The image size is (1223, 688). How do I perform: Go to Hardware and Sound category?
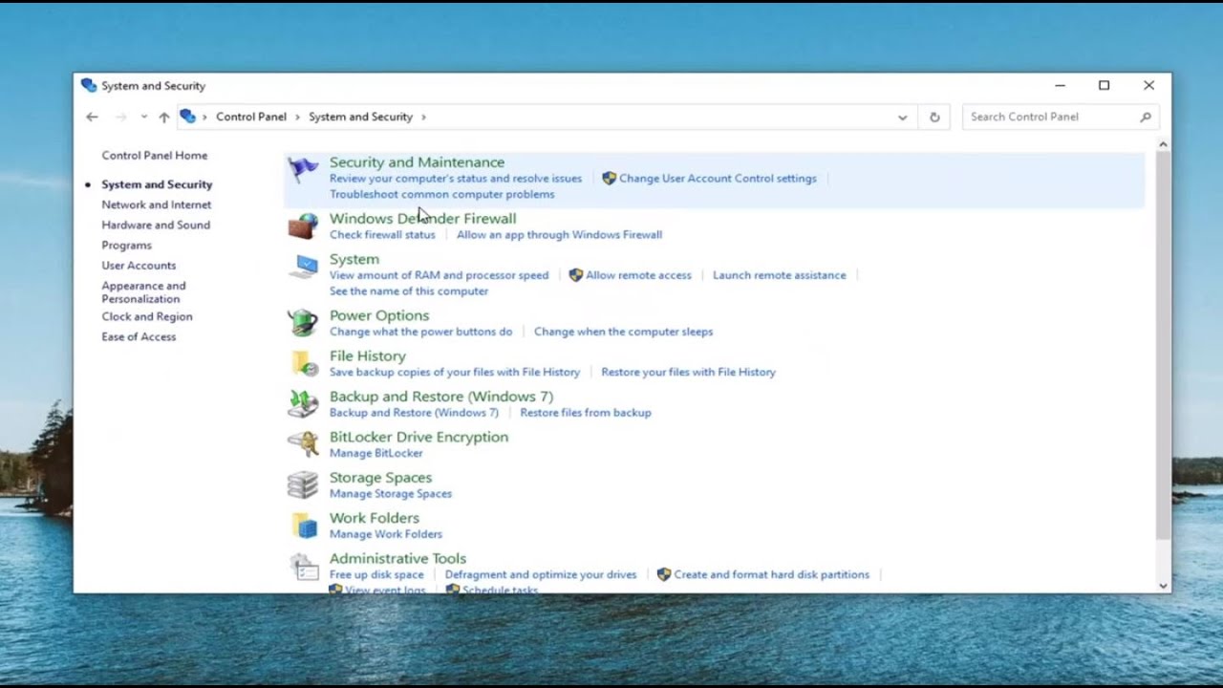(156, 225)
